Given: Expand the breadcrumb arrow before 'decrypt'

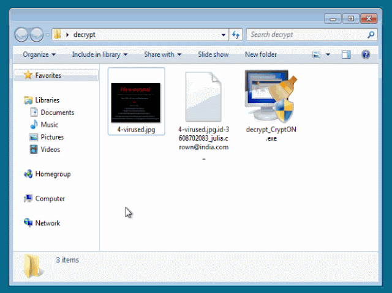Looking at the screenshot, I should (x=67, y=35).
